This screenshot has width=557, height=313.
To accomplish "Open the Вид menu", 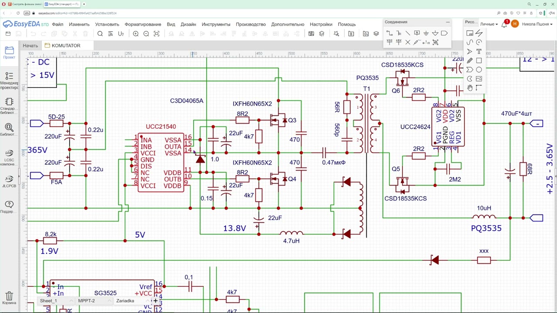I will (171, 24).
